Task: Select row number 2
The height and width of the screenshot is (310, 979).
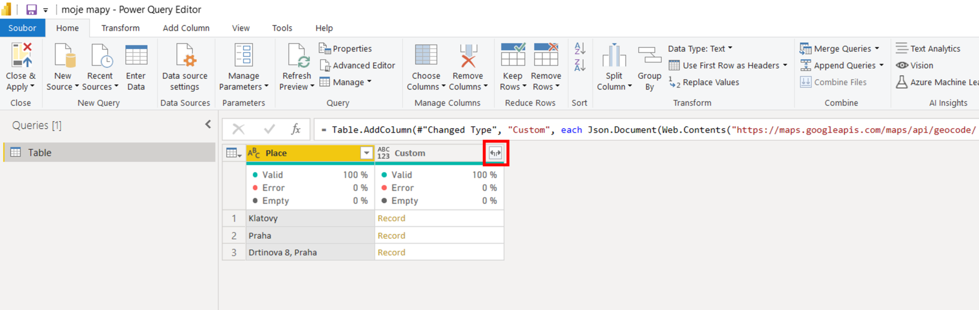Action: point(234,236)
